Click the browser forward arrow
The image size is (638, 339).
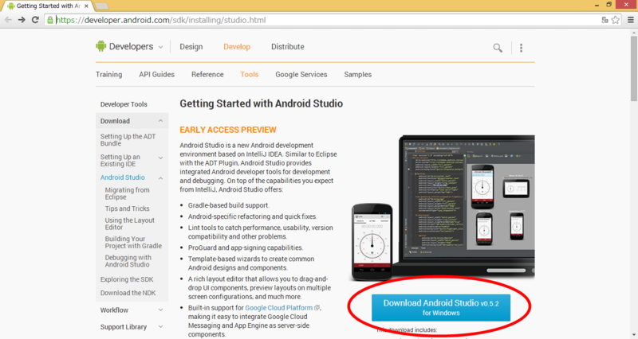pos(22,20)
